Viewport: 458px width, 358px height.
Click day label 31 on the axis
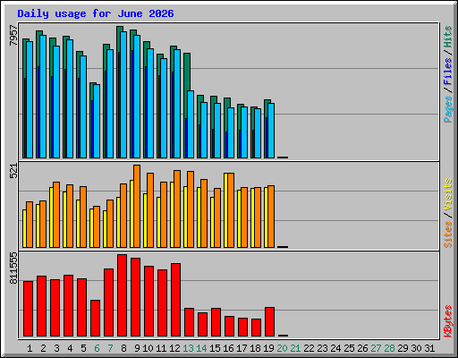point(429,348)
